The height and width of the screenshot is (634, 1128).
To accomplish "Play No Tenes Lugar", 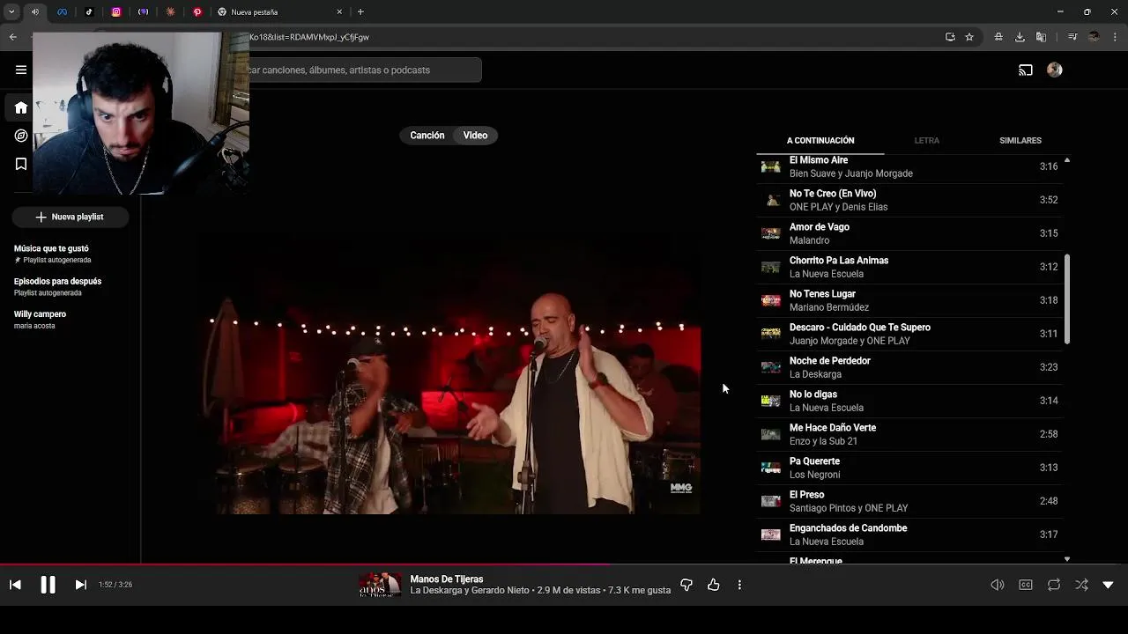I will [x=911, y=300].
